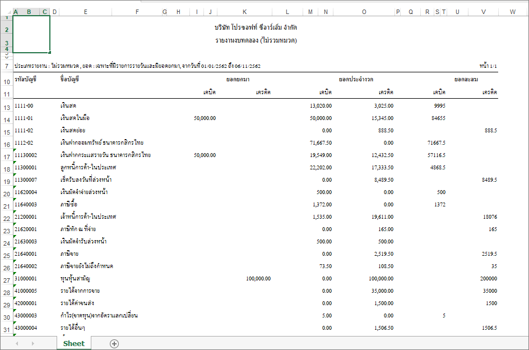
Task: Select column F header
Action: pos(137,12)
